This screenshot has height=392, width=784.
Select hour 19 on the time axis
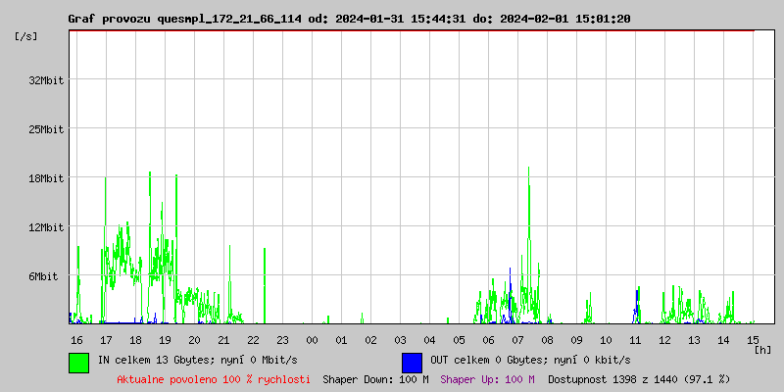165,339
